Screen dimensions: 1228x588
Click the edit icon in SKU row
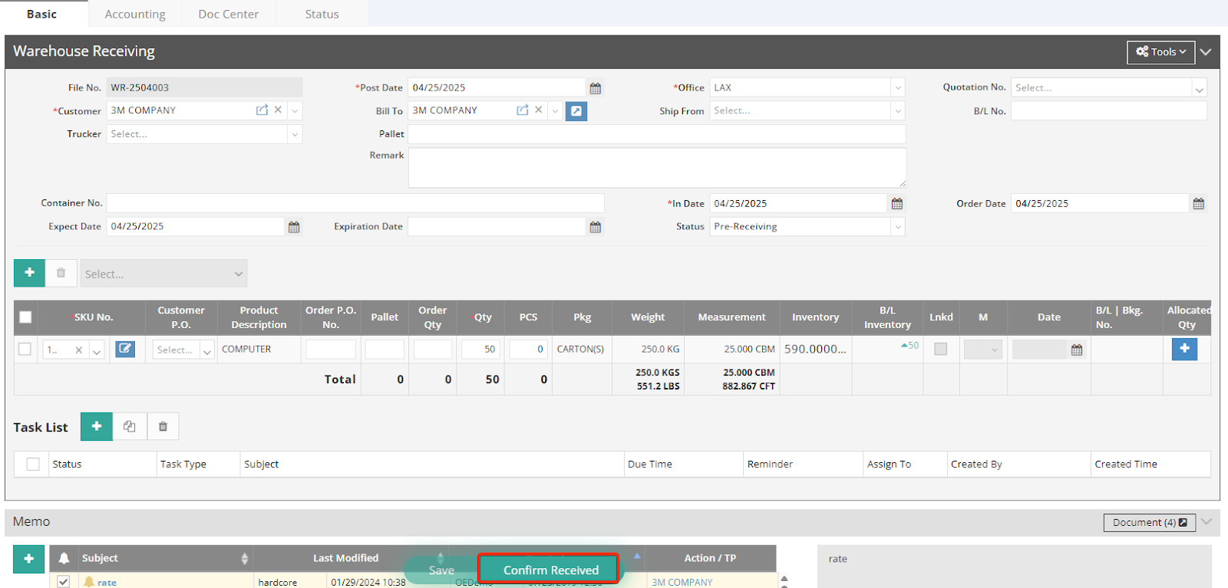(x=125, y=350)
